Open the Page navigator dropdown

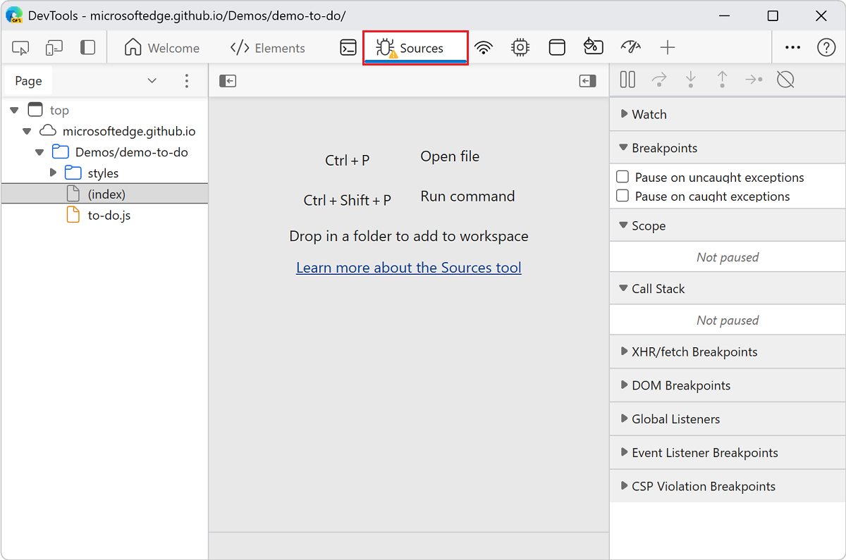coord(152,81)
